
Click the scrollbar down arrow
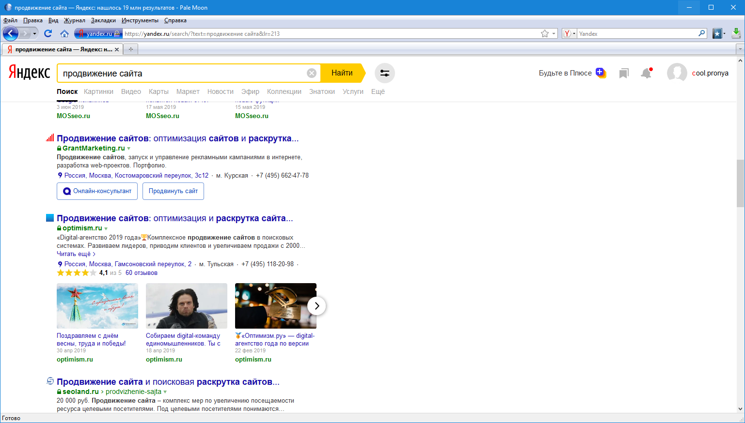click(740, 409)
